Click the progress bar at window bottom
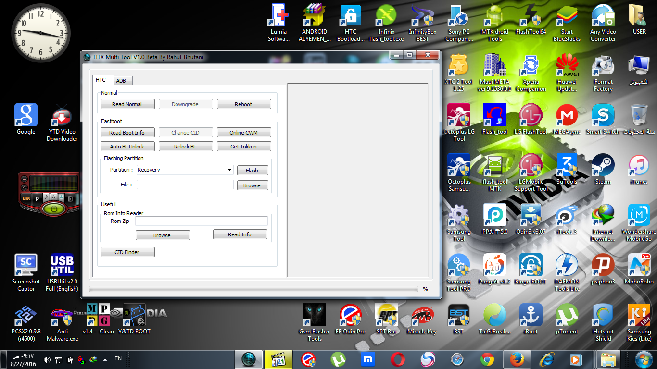The width and height of the screenshot is (657, 369). coord(253,289)
